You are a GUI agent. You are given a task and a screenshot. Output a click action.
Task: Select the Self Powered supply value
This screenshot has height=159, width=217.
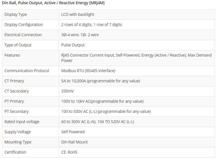click(x=73, y=132)
